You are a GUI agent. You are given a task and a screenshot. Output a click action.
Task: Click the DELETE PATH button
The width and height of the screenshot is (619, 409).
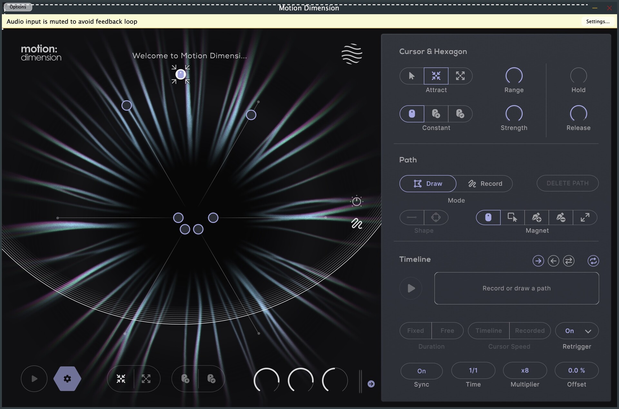(x=567, y=183)
